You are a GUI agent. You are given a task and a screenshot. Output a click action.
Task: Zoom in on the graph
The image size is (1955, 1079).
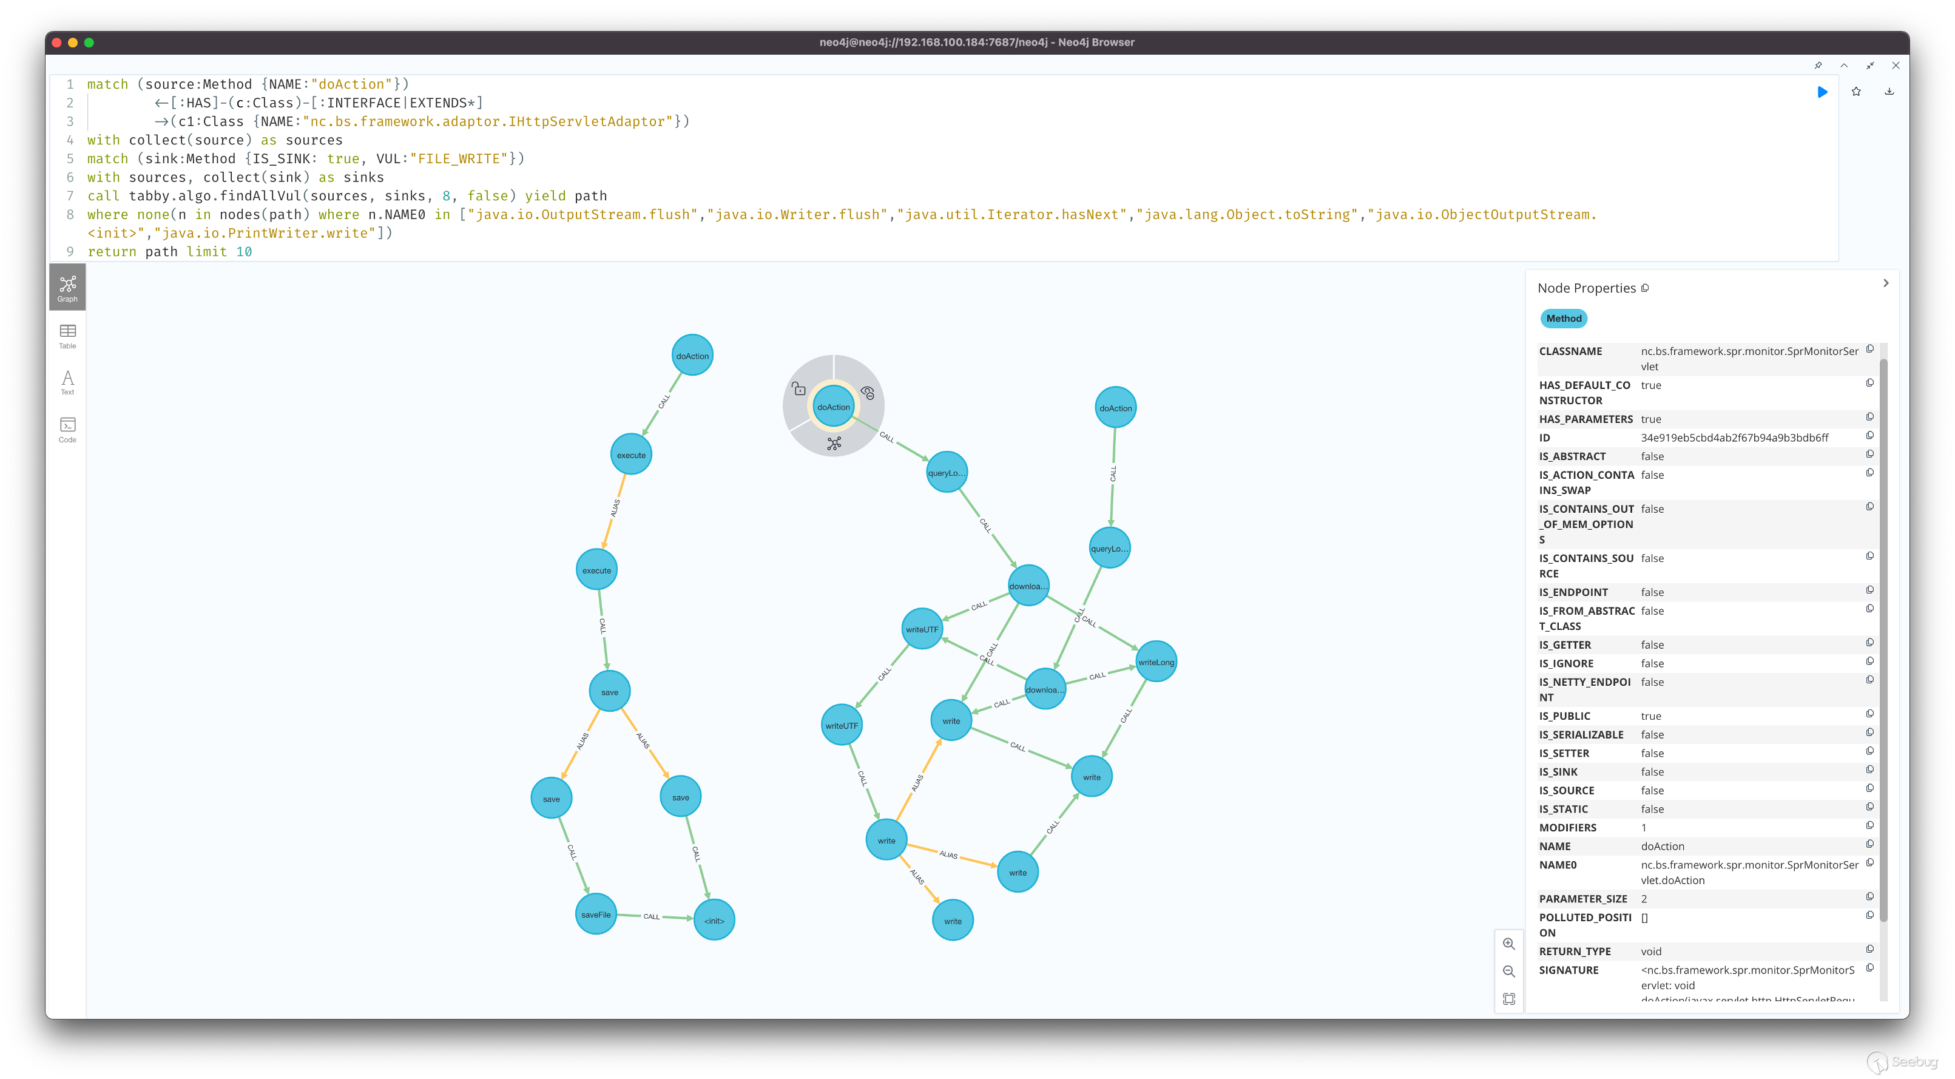click(x=1509, y=944)
